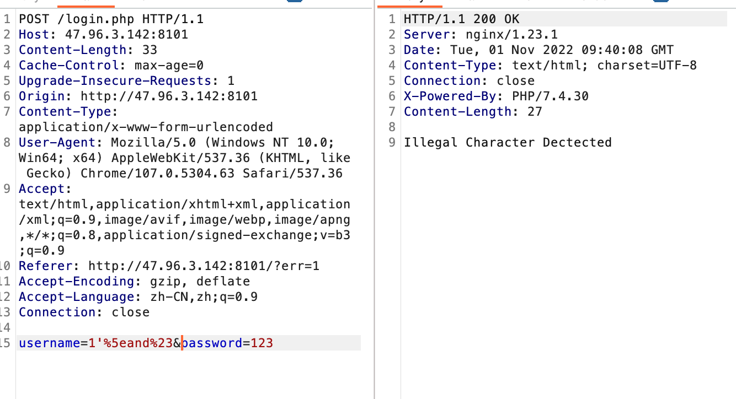Click the 'password' parameter name in the body

point(212,343)
